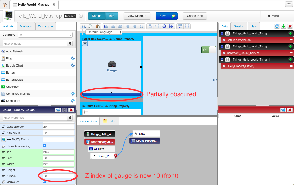Remove the Count_Pro binding with red X
This screenshot has width=294, height=185.
pos(115,156)
